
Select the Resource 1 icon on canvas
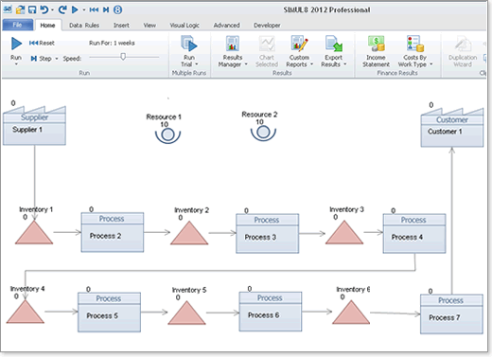pyautogui.click(x=167, y=135)
